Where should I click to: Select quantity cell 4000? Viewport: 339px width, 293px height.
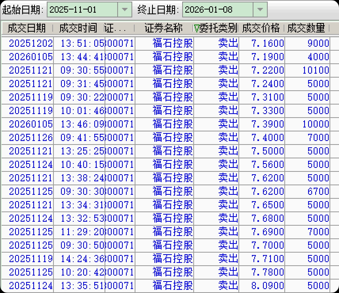click(x=307, y=57)
